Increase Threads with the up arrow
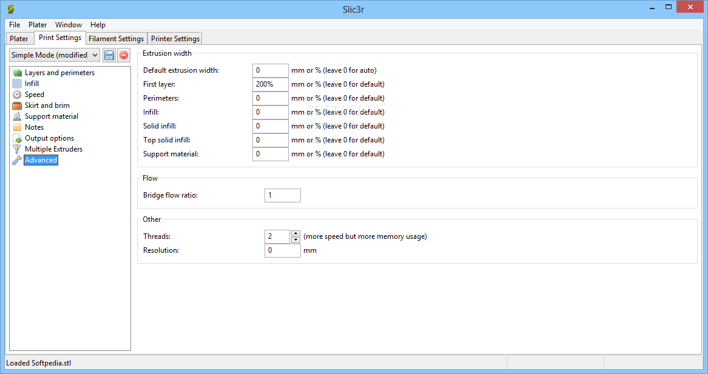The height and width of the screenshot is (374, 708). [295, 233]
